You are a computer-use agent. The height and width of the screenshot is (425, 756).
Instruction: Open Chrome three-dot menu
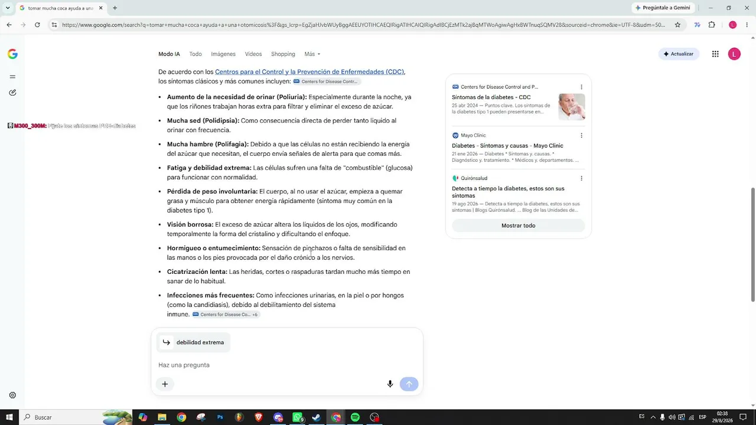point(747,25)
